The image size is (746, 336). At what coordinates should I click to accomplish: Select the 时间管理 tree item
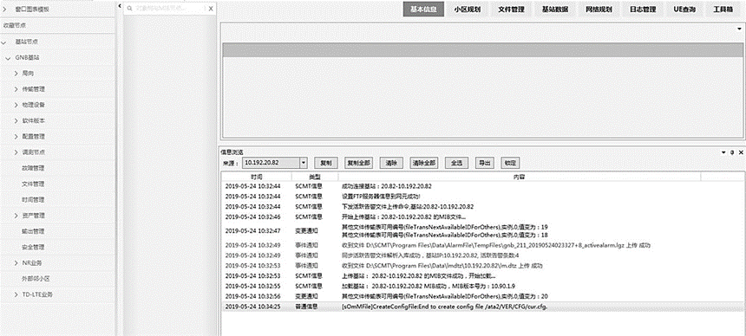[x=33, y=199]
